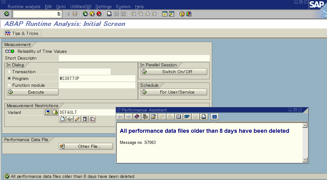Screen dimensions: 327x180
Task: Click the green Enter checkmark icon
Action: click(x=7, y=14)
